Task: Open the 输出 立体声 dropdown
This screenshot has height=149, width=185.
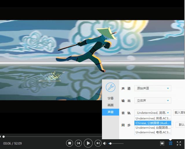Action: pos(153,100)
